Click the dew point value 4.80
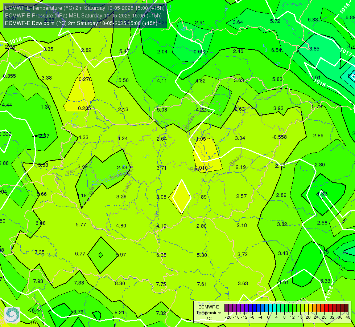Screen dimensions: 355x327 click(x=121, y=226)
